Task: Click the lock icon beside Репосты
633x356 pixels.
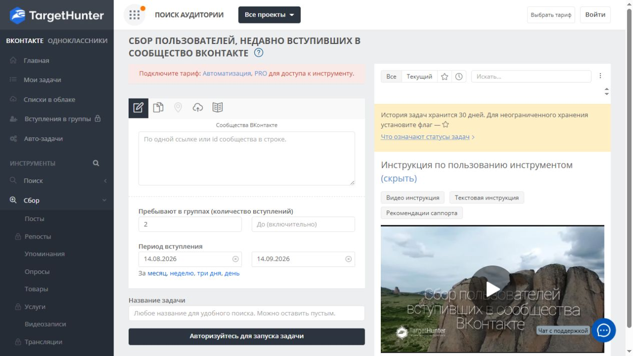Action: pyautogui.click(x=18, y=236)
